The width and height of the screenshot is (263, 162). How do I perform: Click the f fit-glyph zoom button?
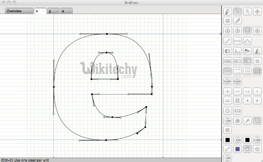pyautogui.click(x=257, y=92)
